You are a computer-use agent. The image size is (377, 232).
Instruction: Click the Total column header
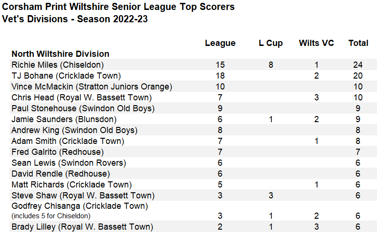(x=358, y=43)
